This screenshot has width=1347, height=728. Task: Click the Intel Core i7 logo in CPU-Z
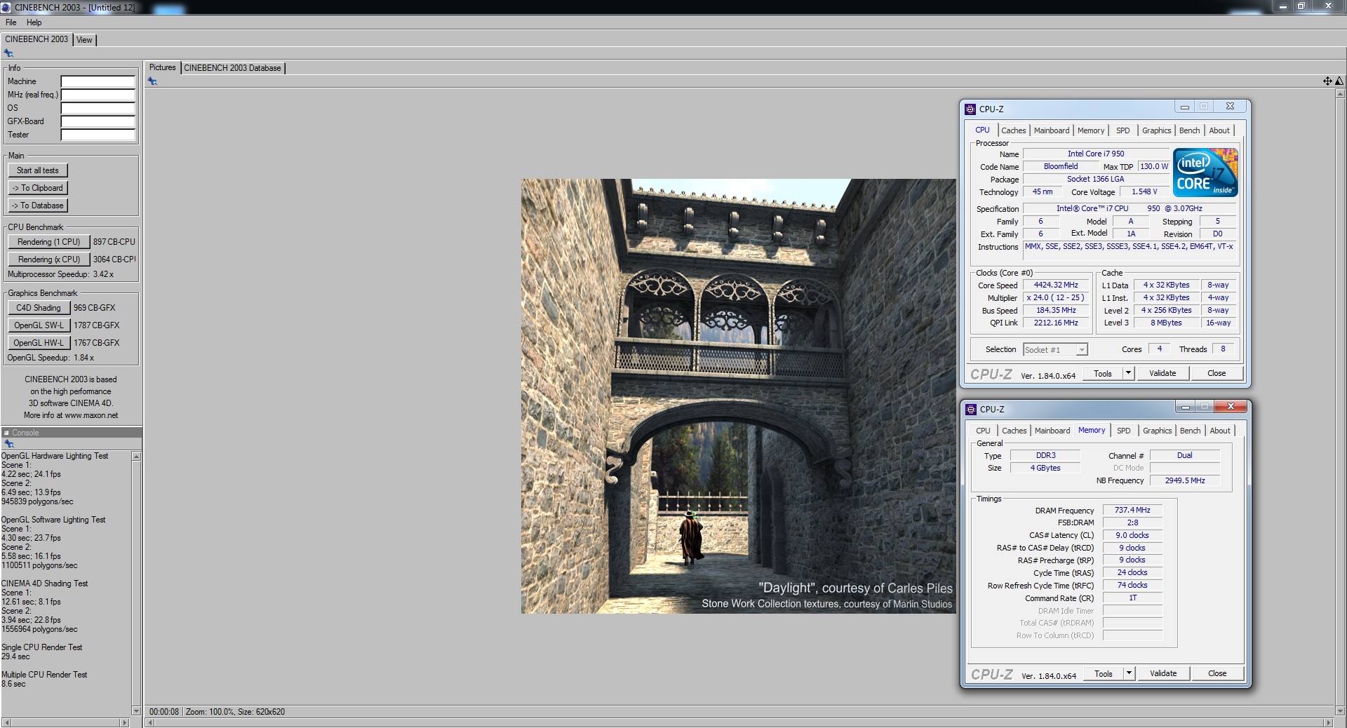(x=1205, y=172)
